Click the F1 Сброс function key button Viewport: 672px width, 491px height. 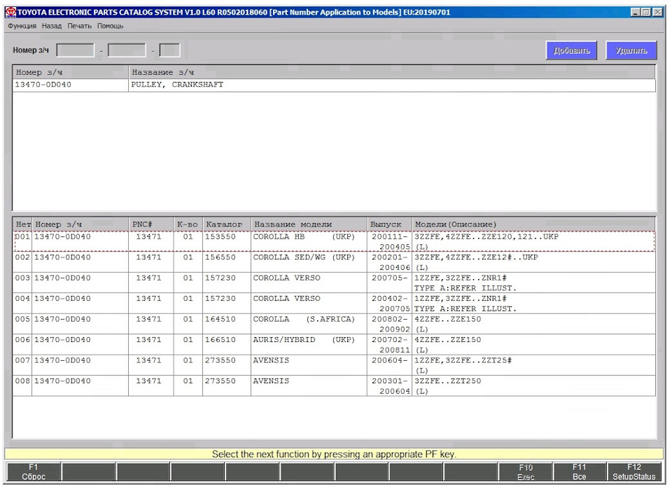(34, 471)
